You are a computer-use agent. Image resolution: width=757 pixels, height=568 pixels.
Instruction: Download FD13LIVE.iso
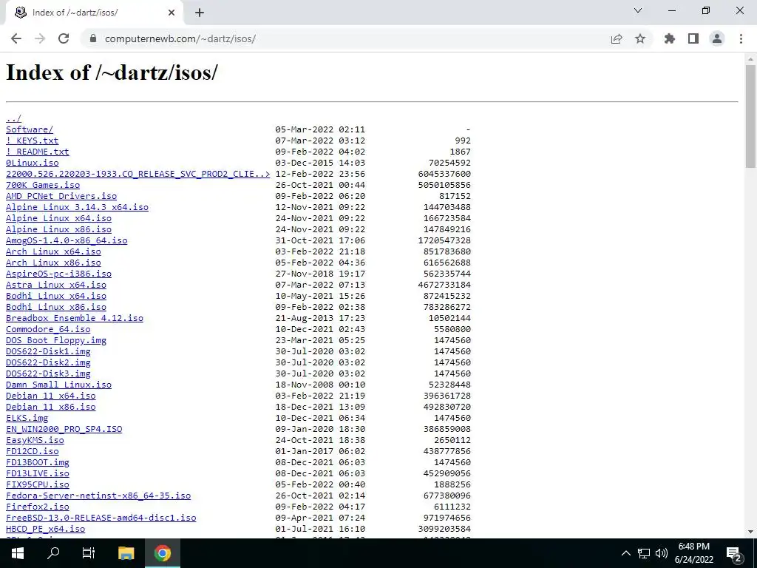click(x=37, y=474)
